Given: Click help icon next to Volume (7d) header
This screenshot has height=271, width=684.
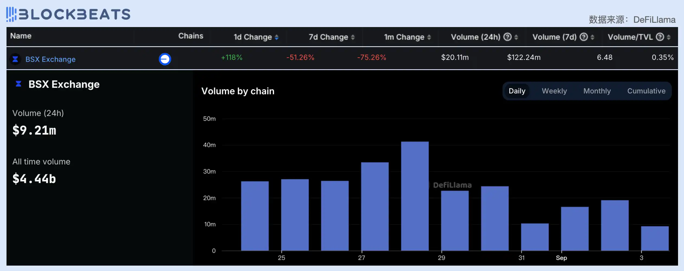Looking at the screenshot, I should [x=583, y=37].
